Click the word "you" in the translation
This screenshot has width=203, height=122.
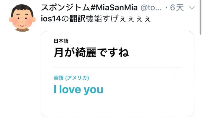coord(93,90)
